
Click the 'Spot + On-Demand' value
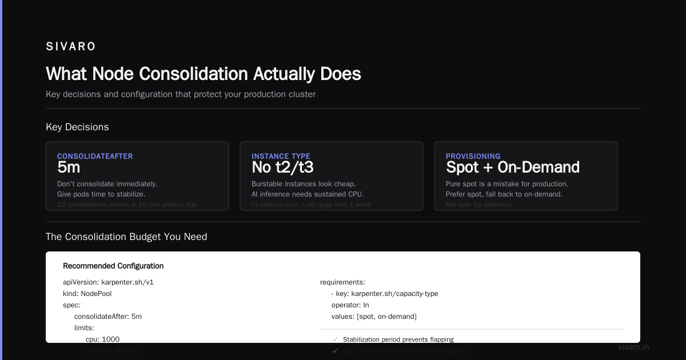point(513,167)
